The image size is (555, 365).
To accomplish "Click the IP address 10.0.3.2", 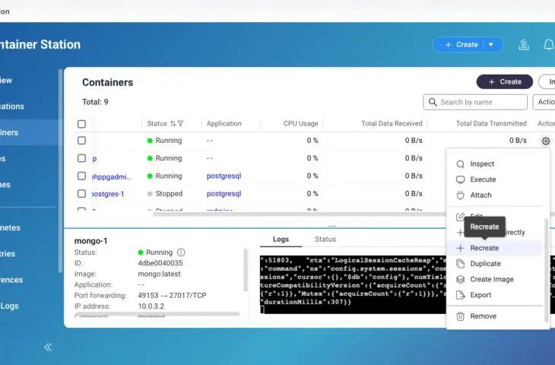I will [151, 306].
